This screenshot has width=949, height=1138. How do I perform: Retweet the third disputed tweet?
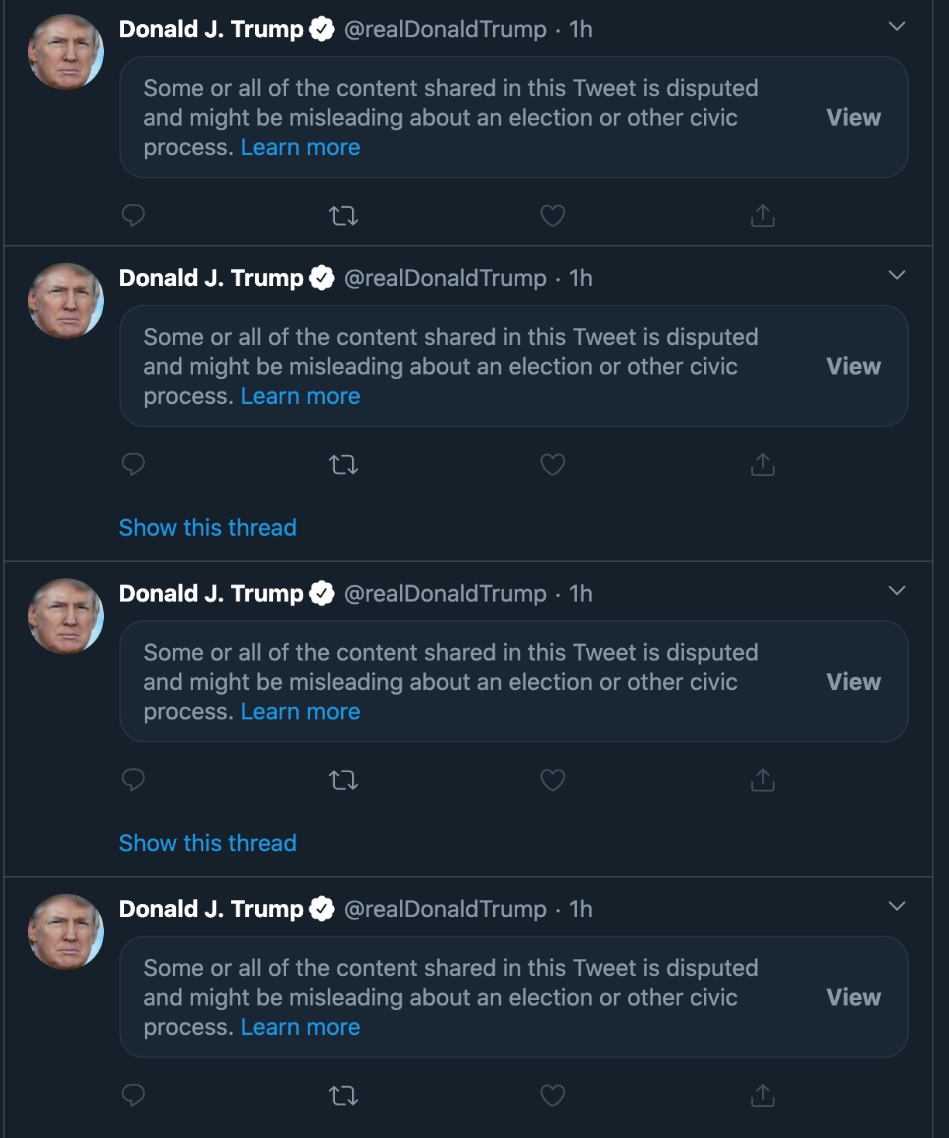(343, 779)
